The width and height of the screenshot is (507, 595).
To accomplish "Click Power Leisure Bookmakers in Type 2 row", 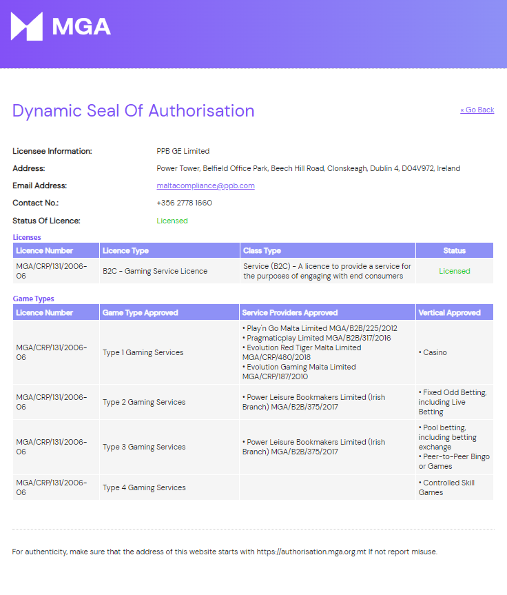I will (313, 402).
